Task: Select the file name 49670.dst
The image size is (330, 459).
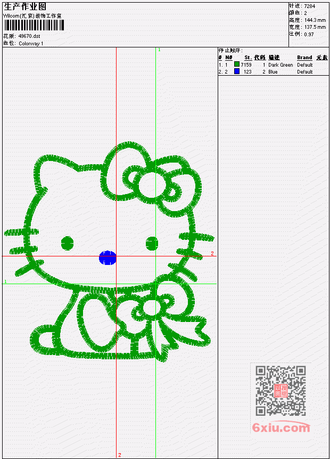Action: 29,36
